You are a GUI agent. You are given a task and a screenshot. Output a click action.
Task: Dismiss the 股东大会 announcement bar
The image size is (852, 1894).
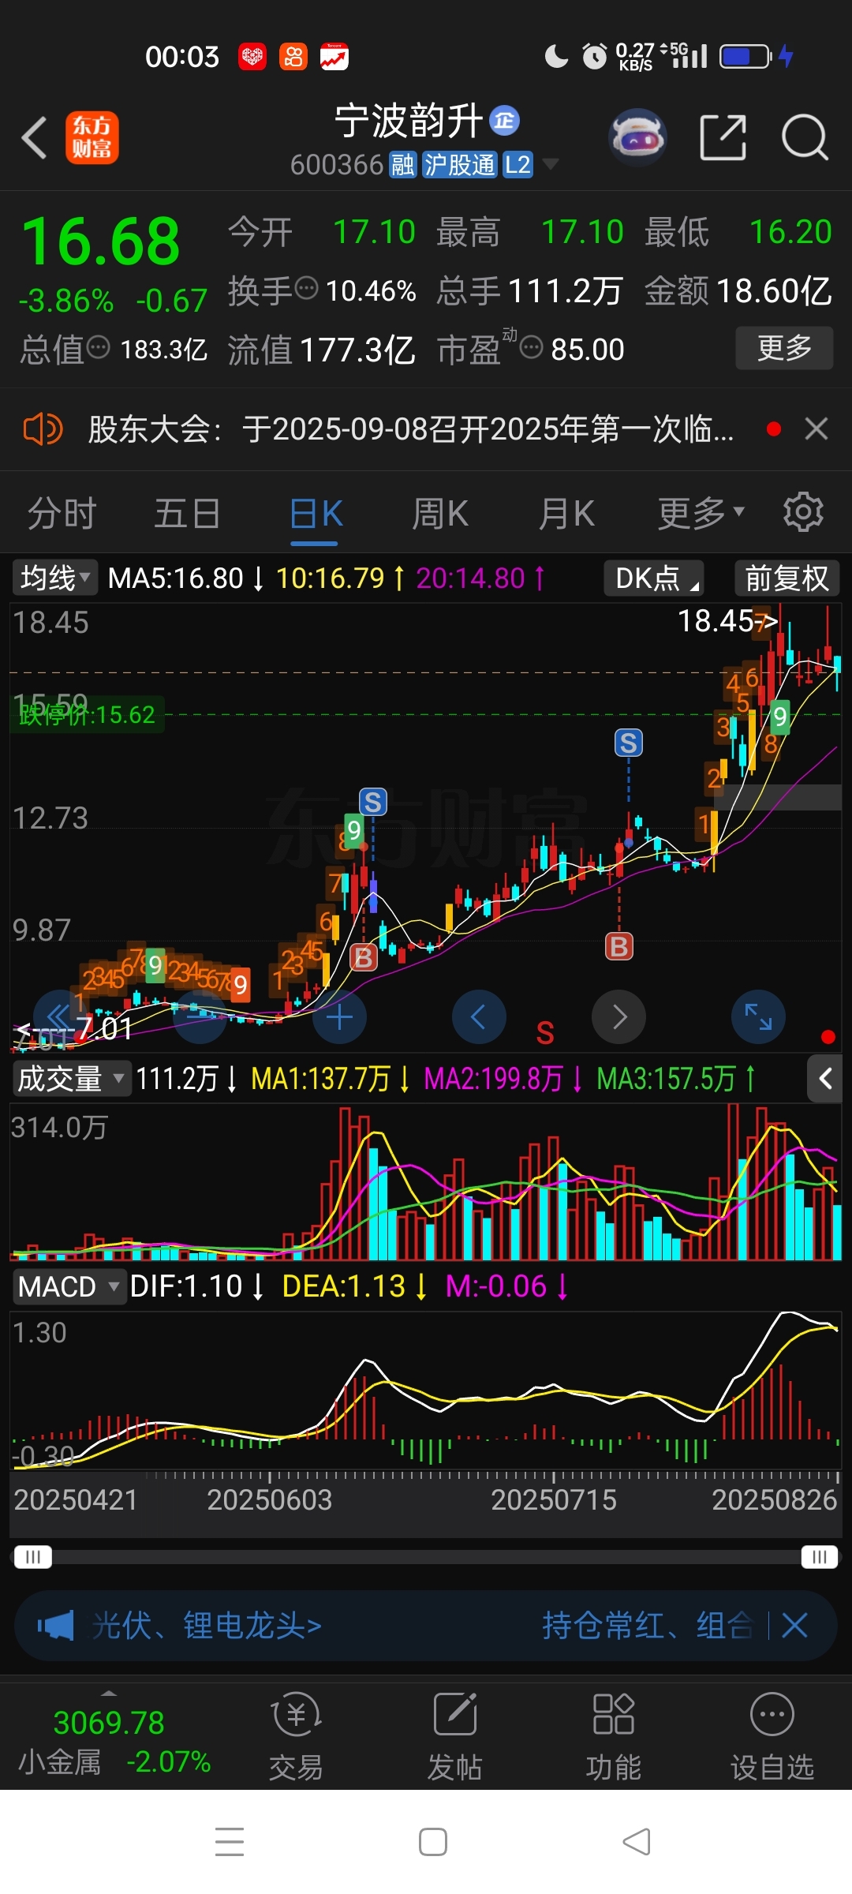(x=816, y=429)
